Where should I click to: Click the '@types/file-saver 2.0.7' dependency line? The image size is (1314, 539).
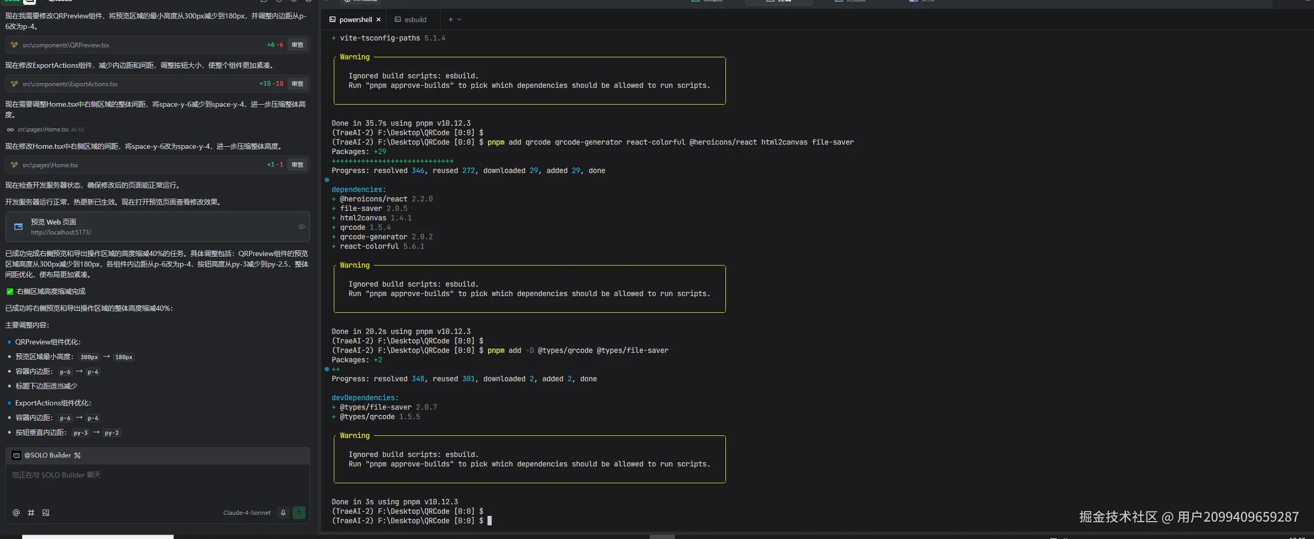click(384, 408)
